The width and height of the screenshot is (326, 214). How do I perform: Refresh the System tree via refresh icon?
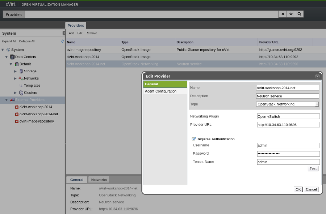[62, 41]
